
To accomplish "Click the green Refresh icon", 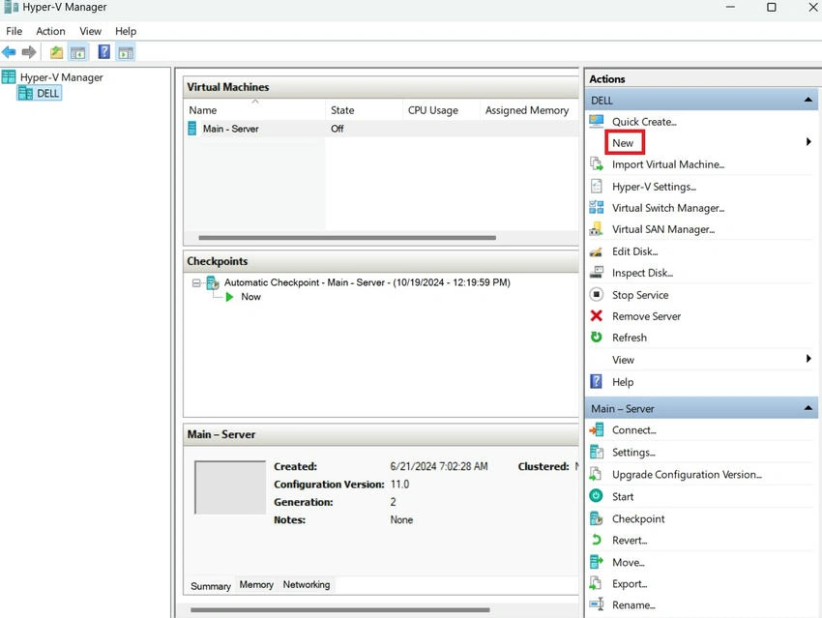I will coord(596,337).
